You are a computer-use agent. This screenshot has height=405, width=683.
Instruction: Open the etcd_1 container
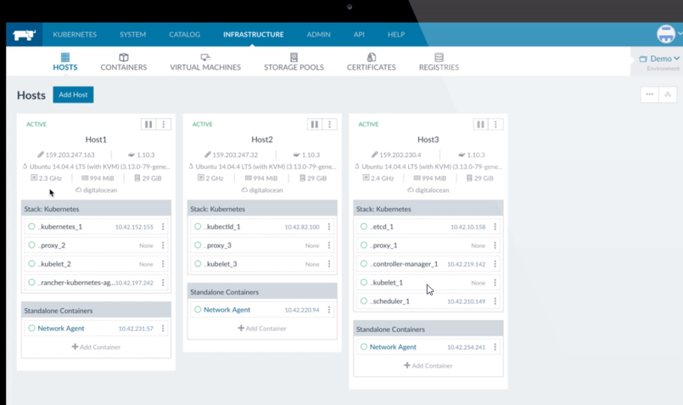pos(382,226)
